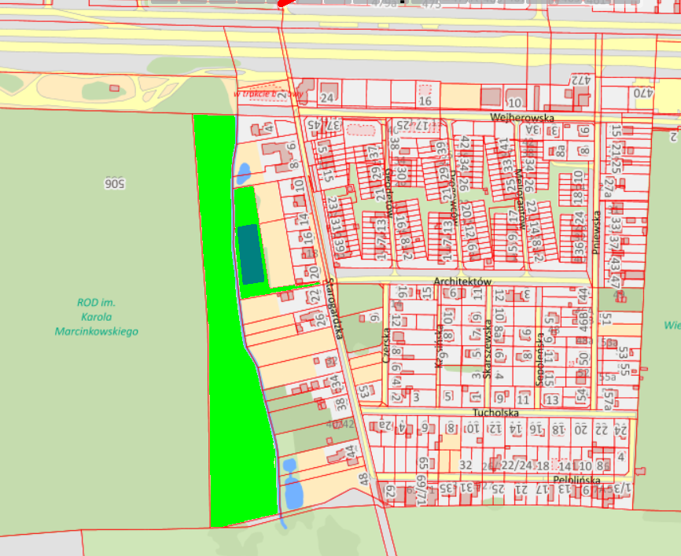This screenshot has width=681, height=556.
Task: Click address 69/71 on Pelplińska
Action: click(x=421, y=489)
